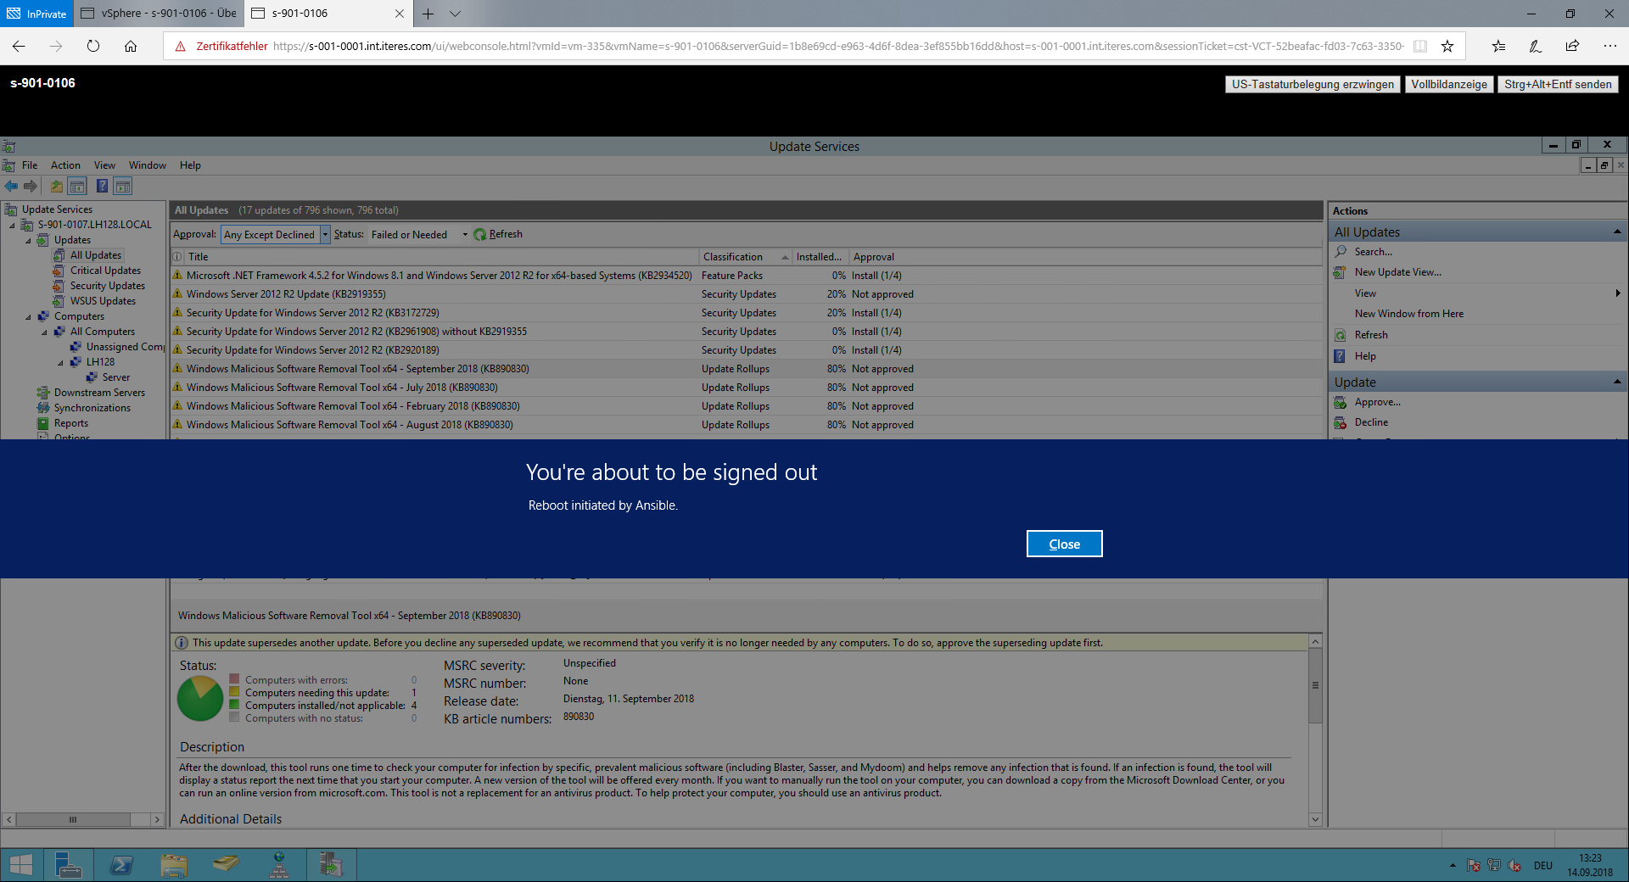This screenshot has width=1629, height=882.
Task: Toggle Show/Hide Console Tree toolbar icon
Action: (77, 187)
